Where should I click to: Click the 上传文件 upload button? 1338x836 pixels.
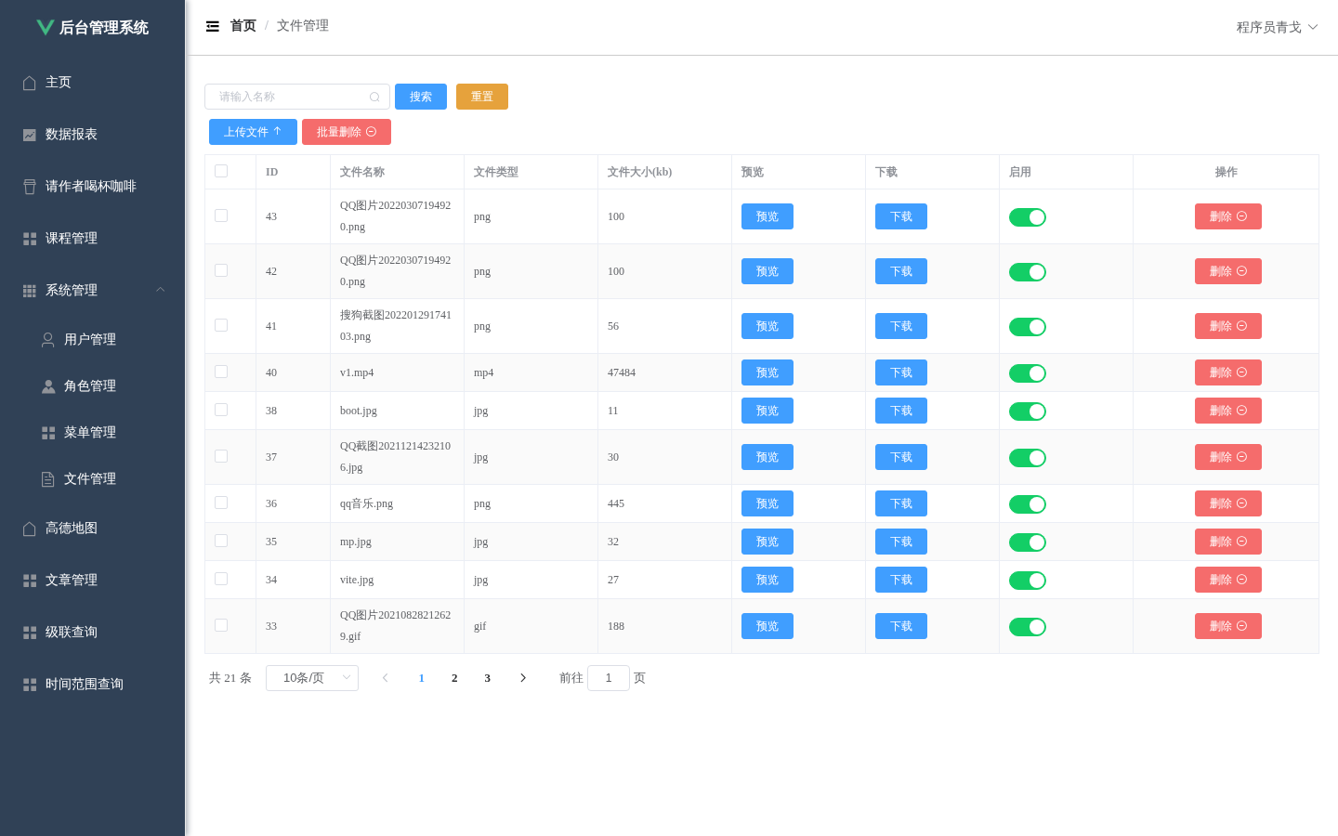coord(253,132)
